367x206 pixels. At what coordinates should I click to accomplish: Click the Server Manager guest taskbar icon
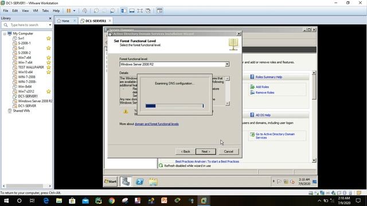(x=126, y=181)
